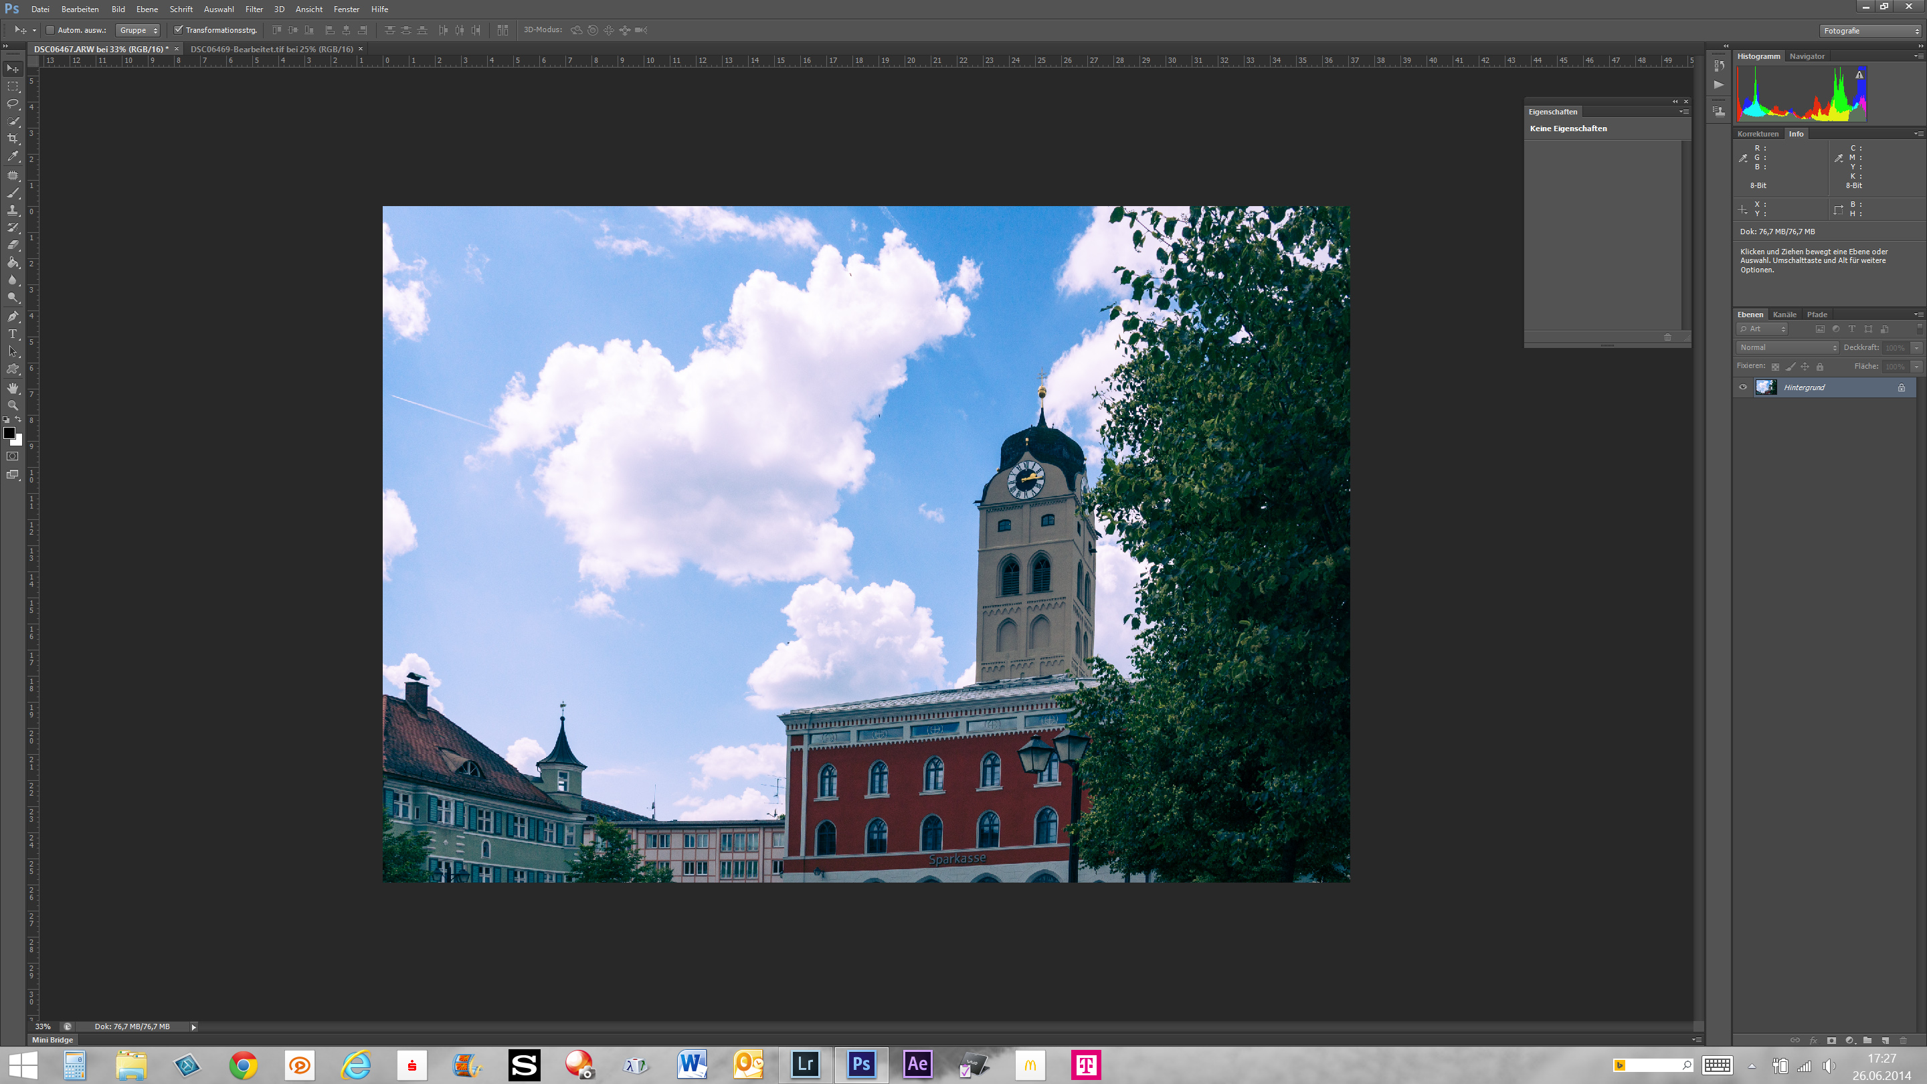Viewport: 1927px width, 1084px height.
Task: Select the Move tool
Action: click(13, 69)
